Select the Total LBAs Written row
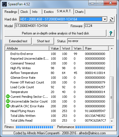119x137 pixels. pos(57,116)
